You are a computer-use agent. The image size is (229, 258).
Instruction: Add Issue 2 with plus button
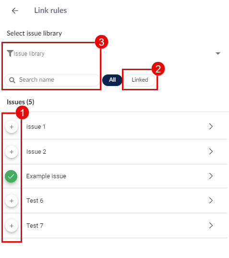[x=12, y=152]
